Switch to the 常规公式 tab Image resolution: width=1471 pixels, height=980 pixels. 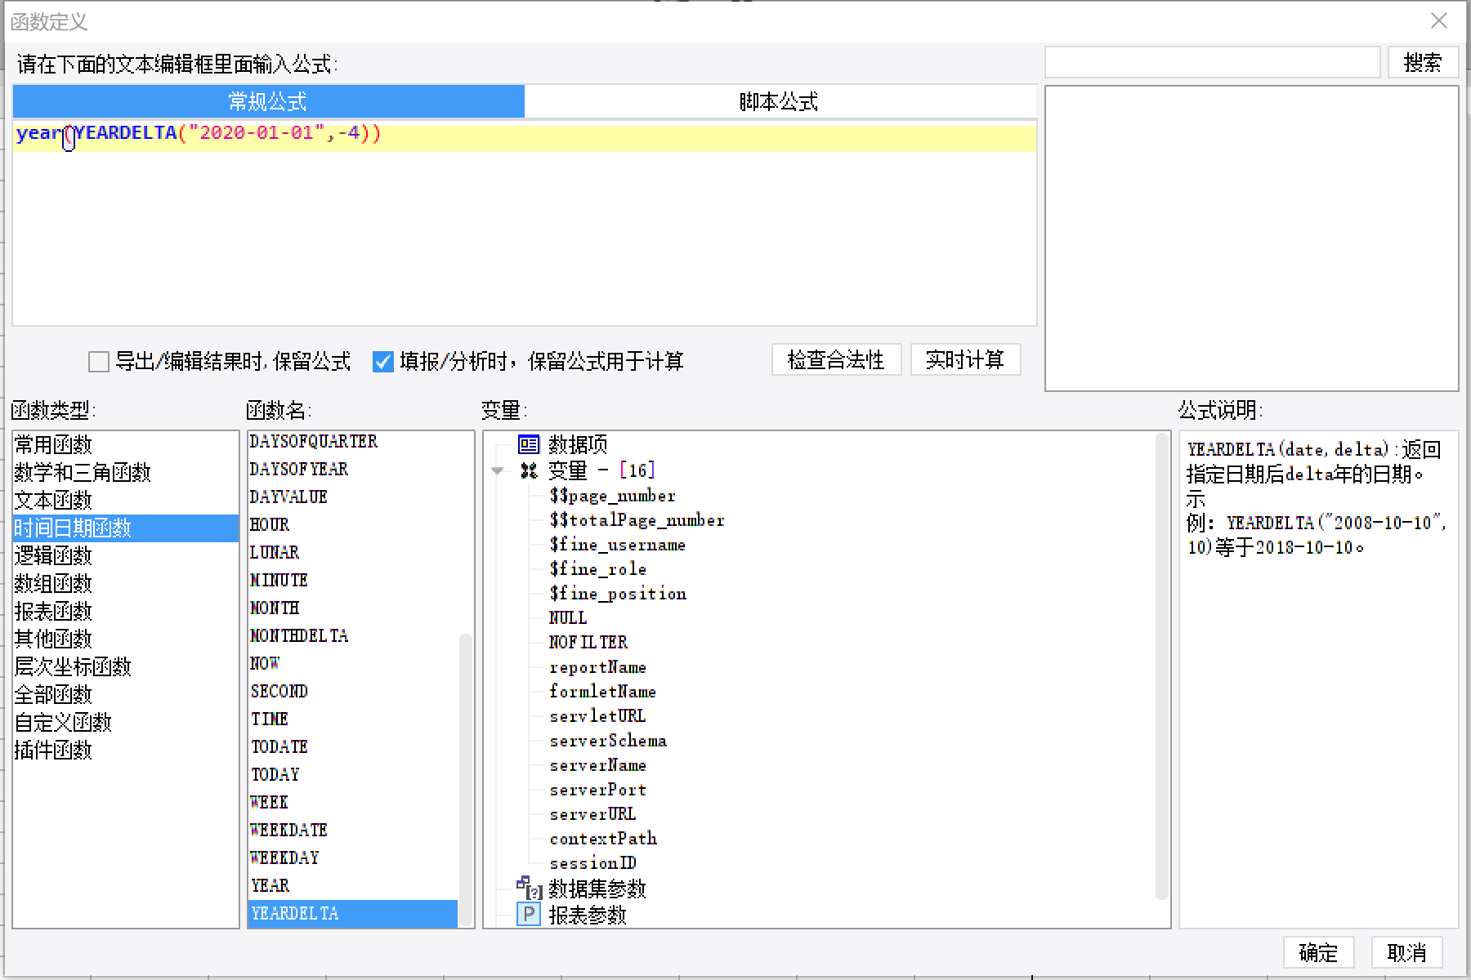[267, 101]
